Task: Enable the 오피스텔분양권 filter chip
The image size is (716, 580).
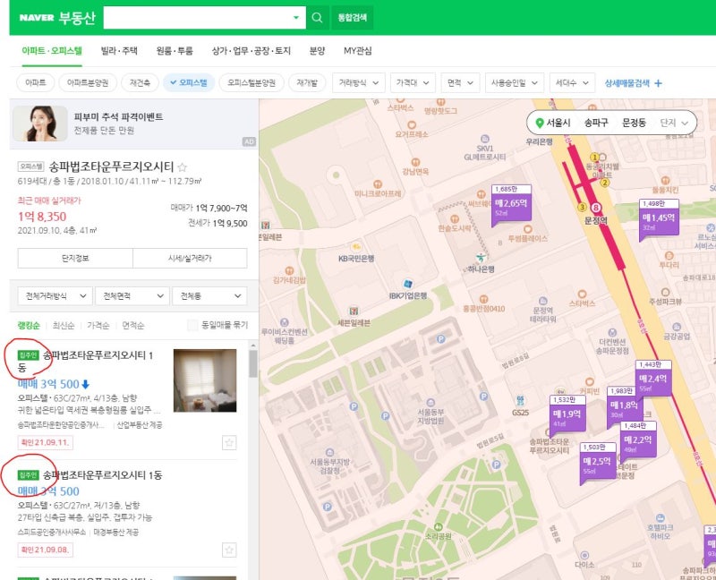Action: point(251,82)
